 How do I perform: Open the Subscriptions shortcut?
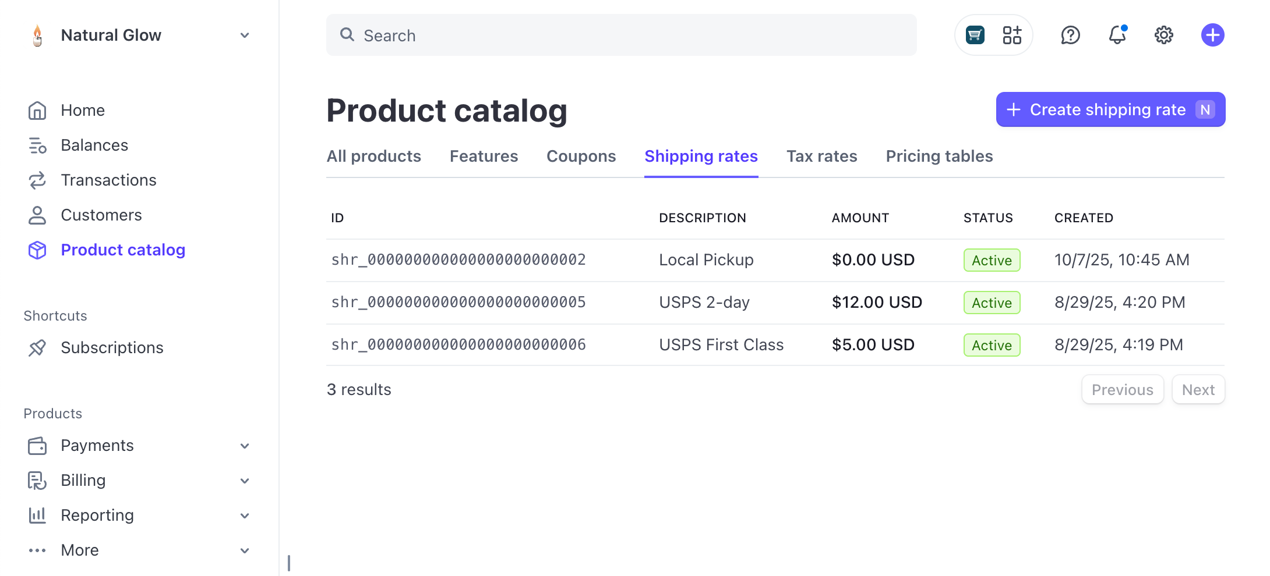112,347
